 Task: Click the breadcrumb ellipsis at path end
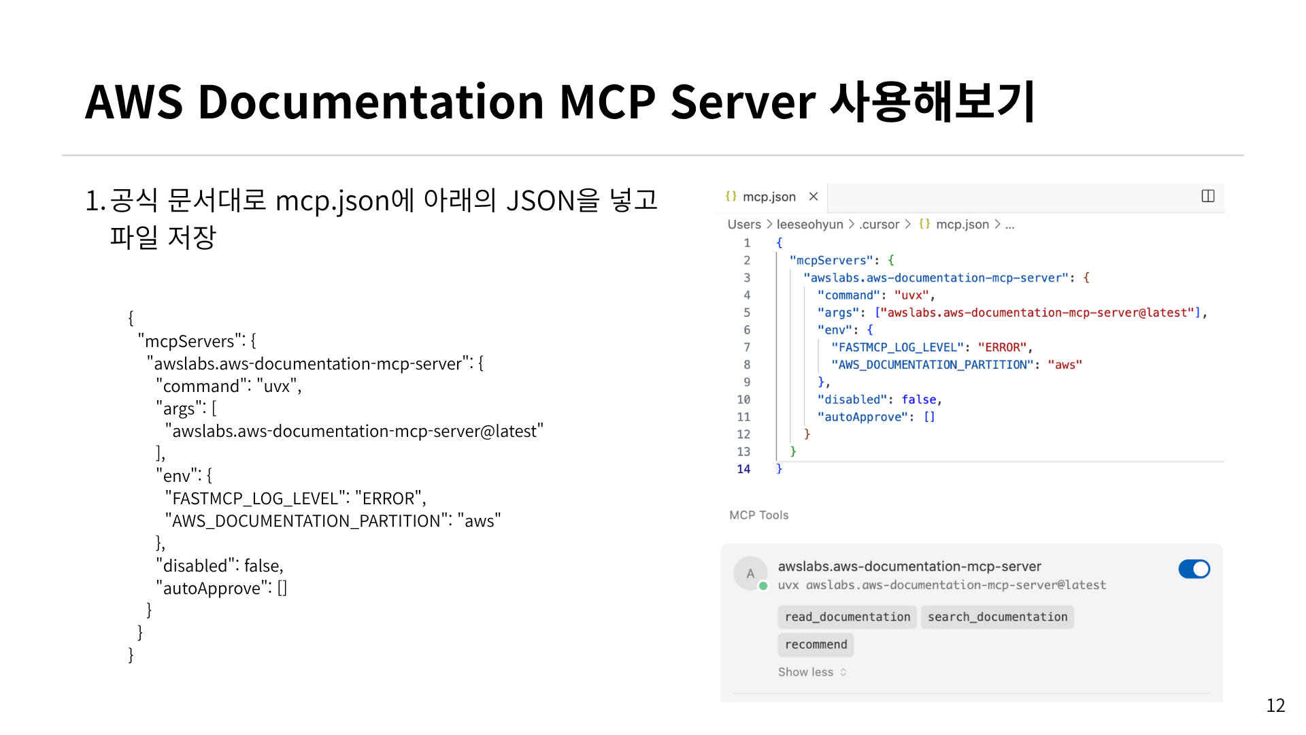(x=1009, y=225)
